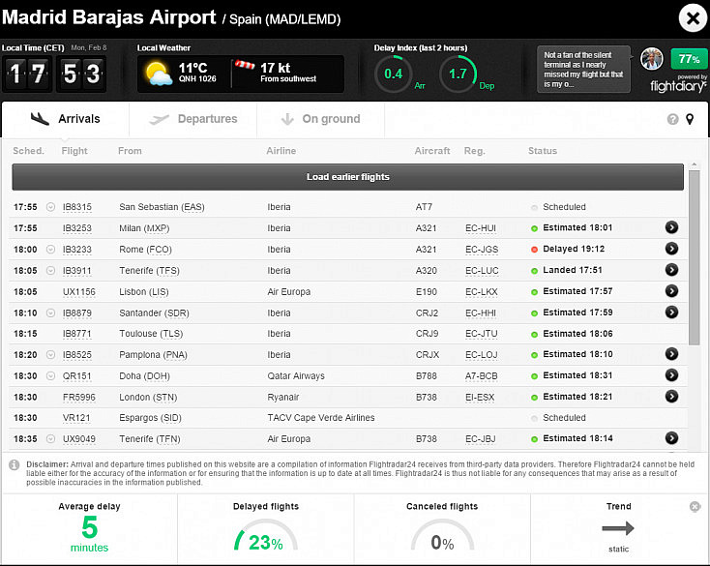Open registration link EI-ESX
Image resolution: width=710 pixels, height=566 pixels.
(480, 398)
